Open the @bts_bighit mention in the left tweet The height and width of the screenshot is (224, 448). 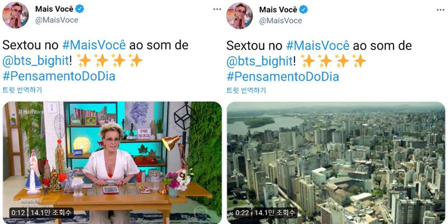coord(36,61)
